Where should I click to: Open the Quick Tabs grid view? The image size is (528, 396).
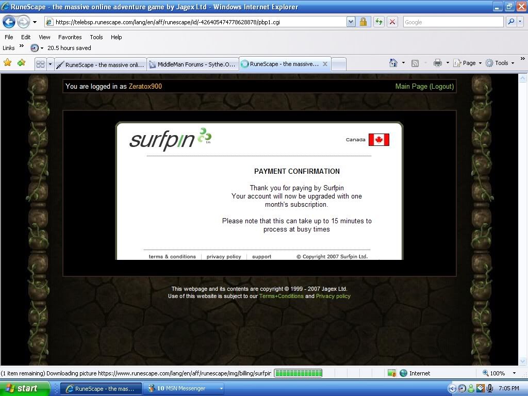tap(40, 64)
